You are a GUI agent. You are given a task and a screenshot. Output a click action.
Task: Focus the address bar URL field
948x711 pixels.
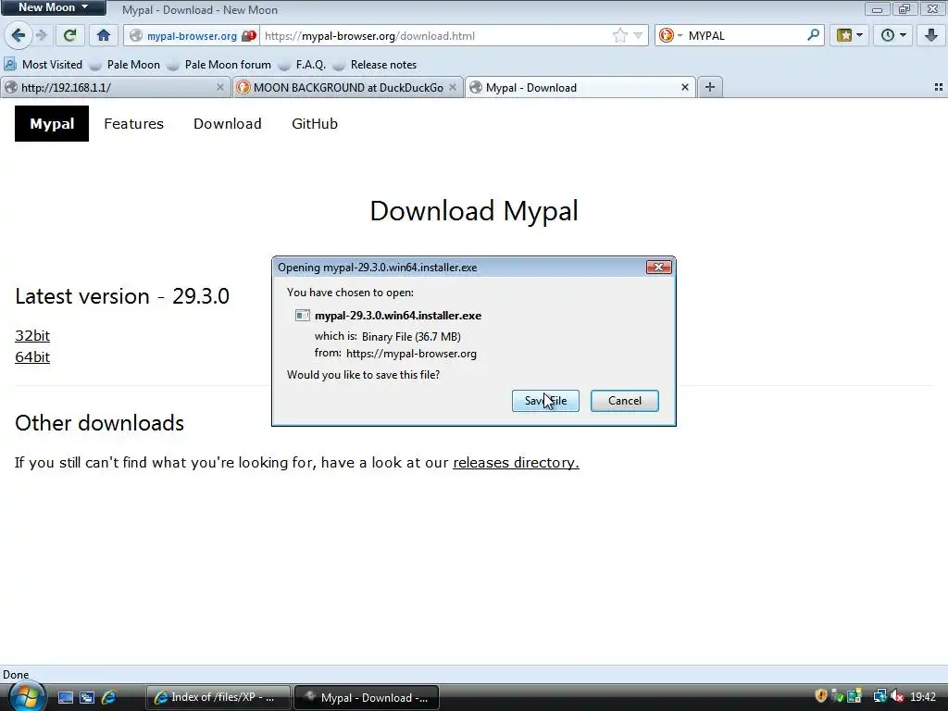(435, 36)
